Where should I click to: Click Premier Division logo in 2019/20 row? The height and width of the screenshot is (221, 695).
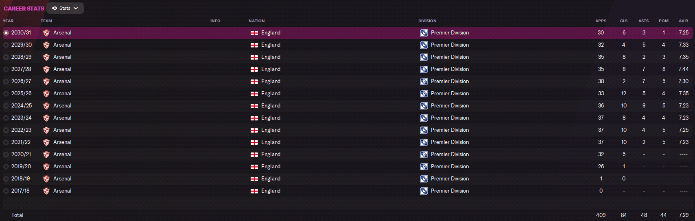424,167
